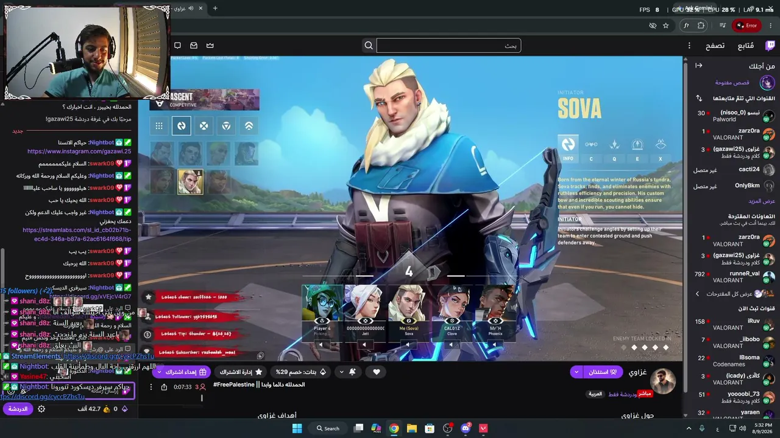The width and height of the screenshot is (780, 438).
Task: Select the Valorant all-agents grid filter
Action: tap(159, 126)
